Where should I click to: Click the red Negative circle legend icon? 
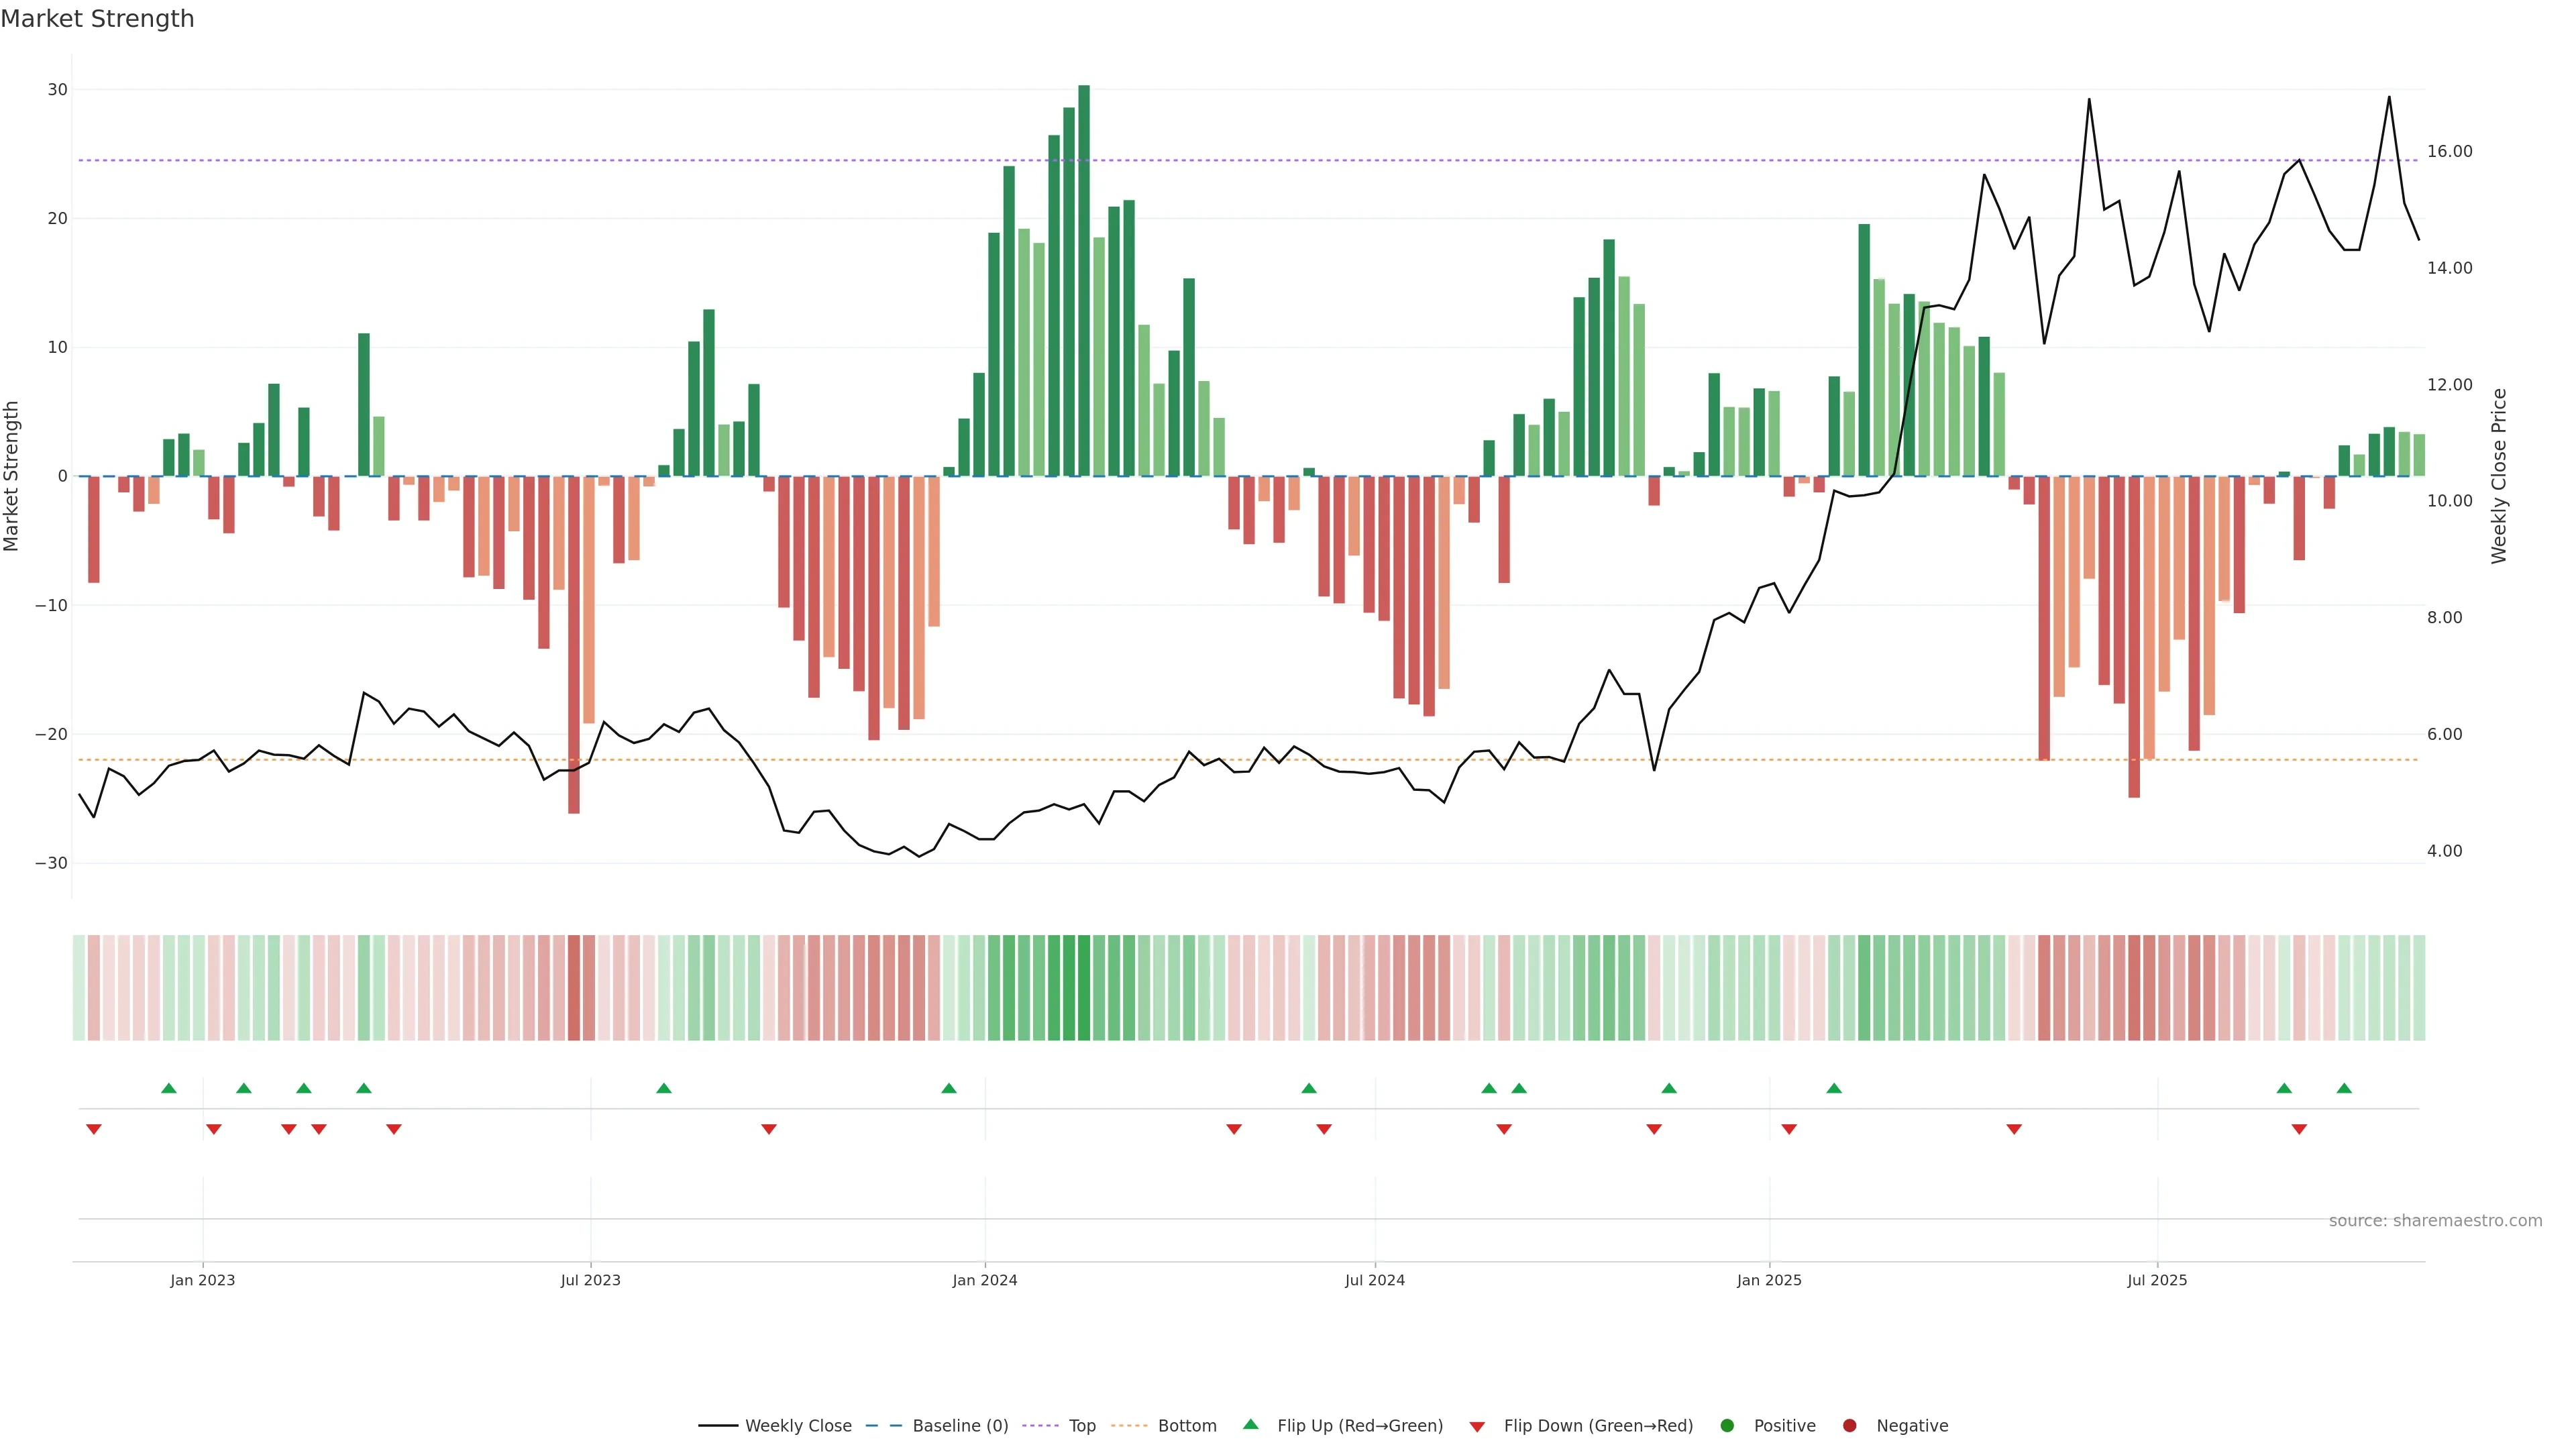pyautogui.click(x=1849, y=1426)
